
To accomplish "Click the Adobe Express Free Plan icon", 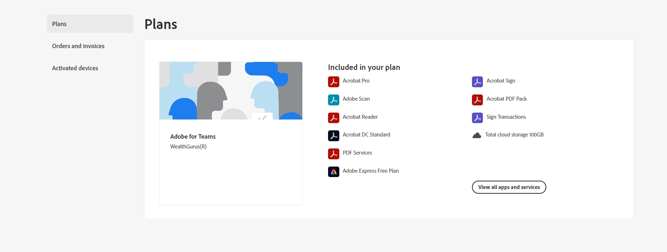I will click(x=333, y=172).
